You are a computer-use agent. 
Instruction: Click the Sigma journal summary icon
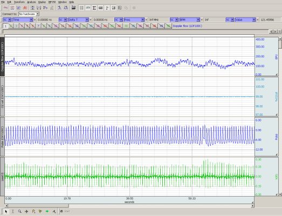(x=94, y=8)
